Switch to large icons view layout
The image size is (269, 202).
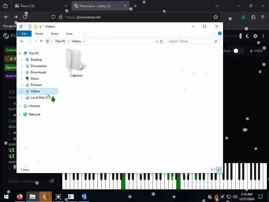(219, 170)
